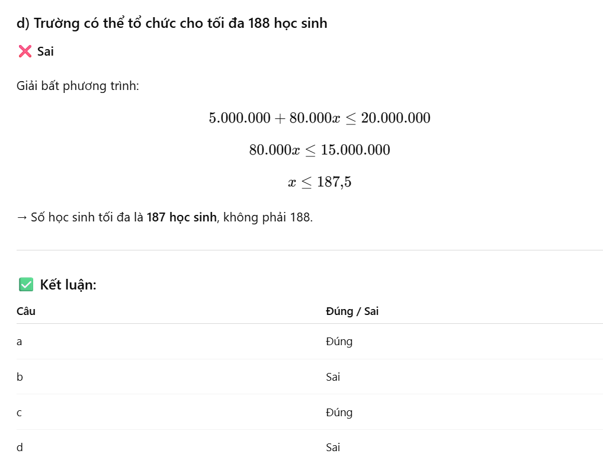Image resolution: width=603 pixels, height=476 pixels.
Task: Click the inequality ending with 20.000.000
Action: coord(319,118)
